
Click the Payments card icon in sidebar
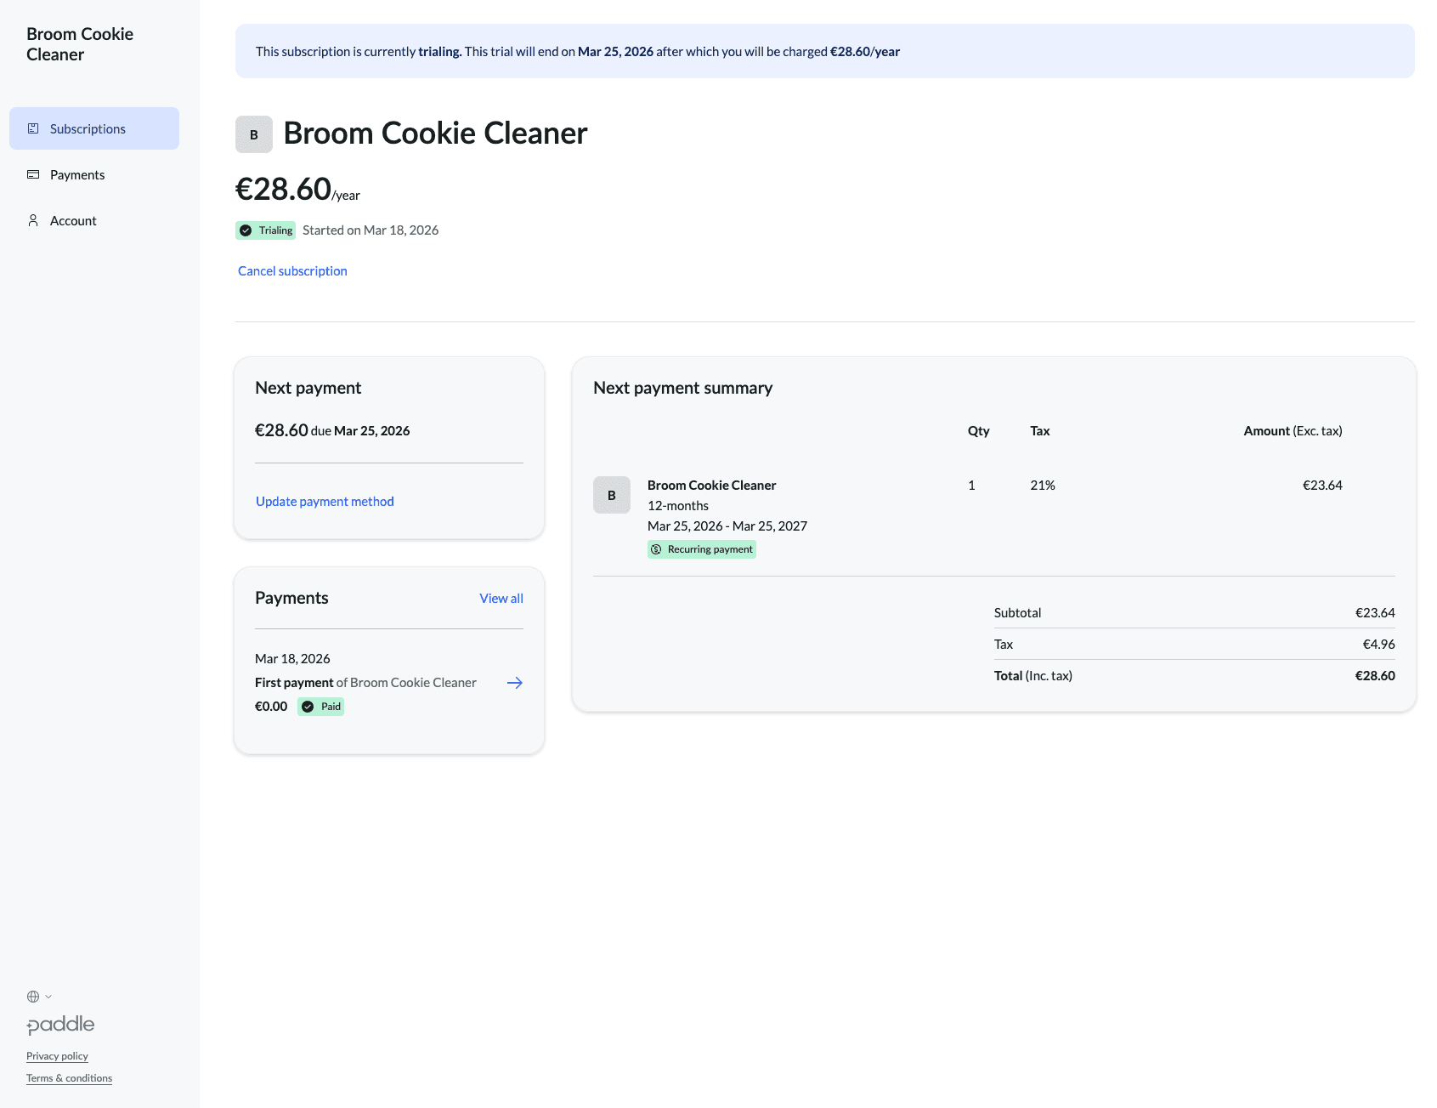point(33,174)
